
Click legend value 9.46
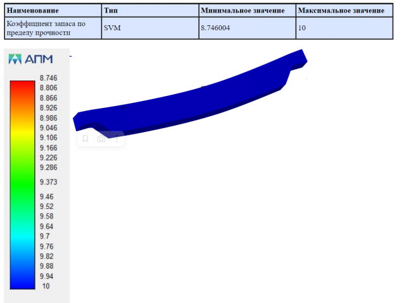pyautogui.click(x=47, y=197)
